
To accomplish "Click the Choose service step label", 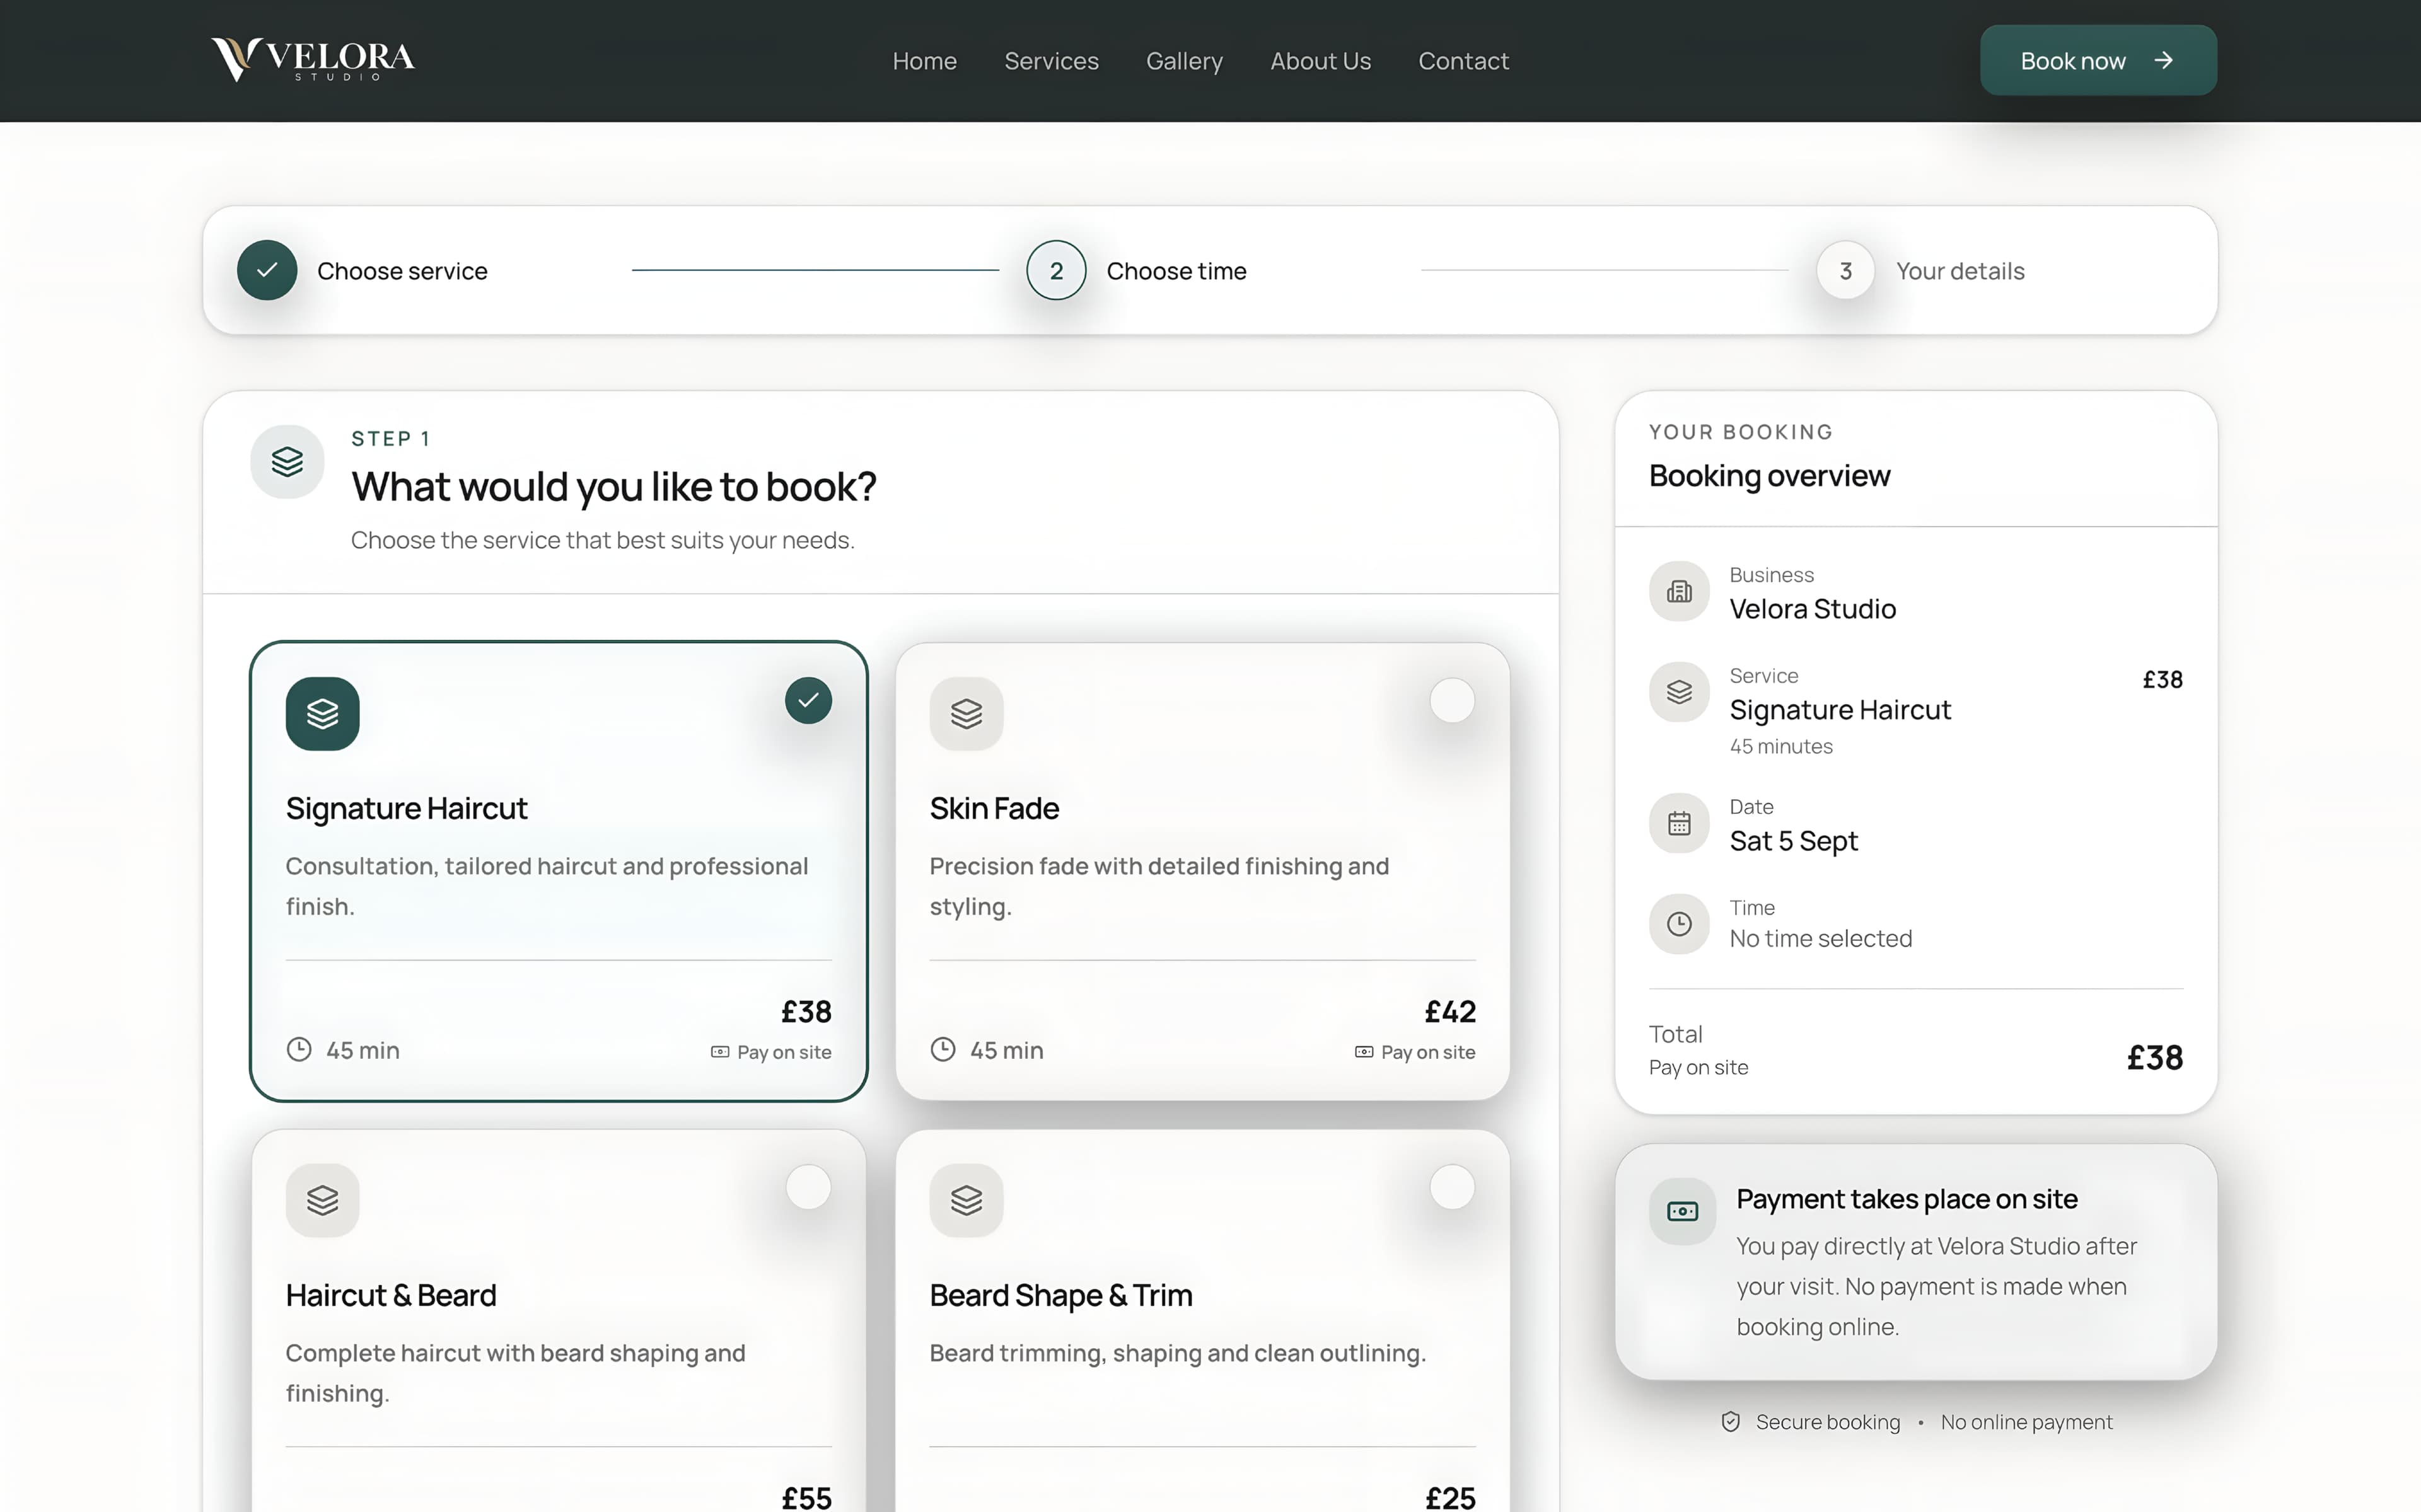I will pyautogui.click(x=402, y=271).
